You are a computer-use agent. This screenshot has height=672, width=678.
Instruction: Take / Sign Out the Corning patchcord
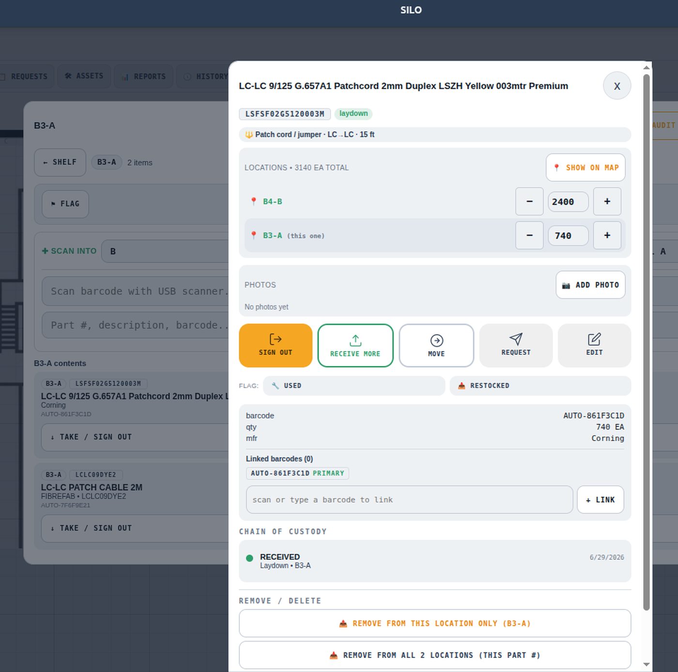point(135,437)
